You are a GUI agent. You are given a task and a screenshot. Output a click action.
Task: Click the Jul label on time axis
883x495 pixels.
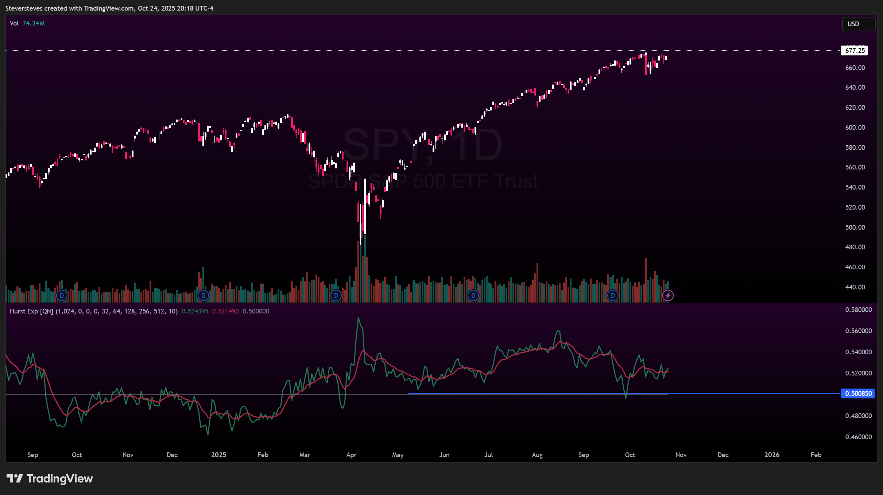[x=489, y=455]
